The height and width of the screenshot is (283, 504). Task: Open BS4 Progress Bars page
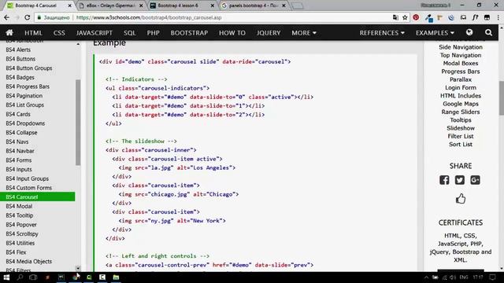28,86
